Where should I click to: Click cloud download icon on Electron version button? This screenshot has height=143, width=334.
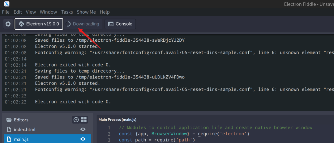tap(21, 24)
